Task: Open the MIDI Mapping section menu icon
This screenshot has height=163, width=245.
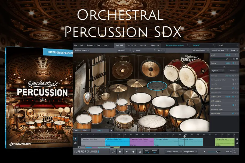Action: (236, 101)
